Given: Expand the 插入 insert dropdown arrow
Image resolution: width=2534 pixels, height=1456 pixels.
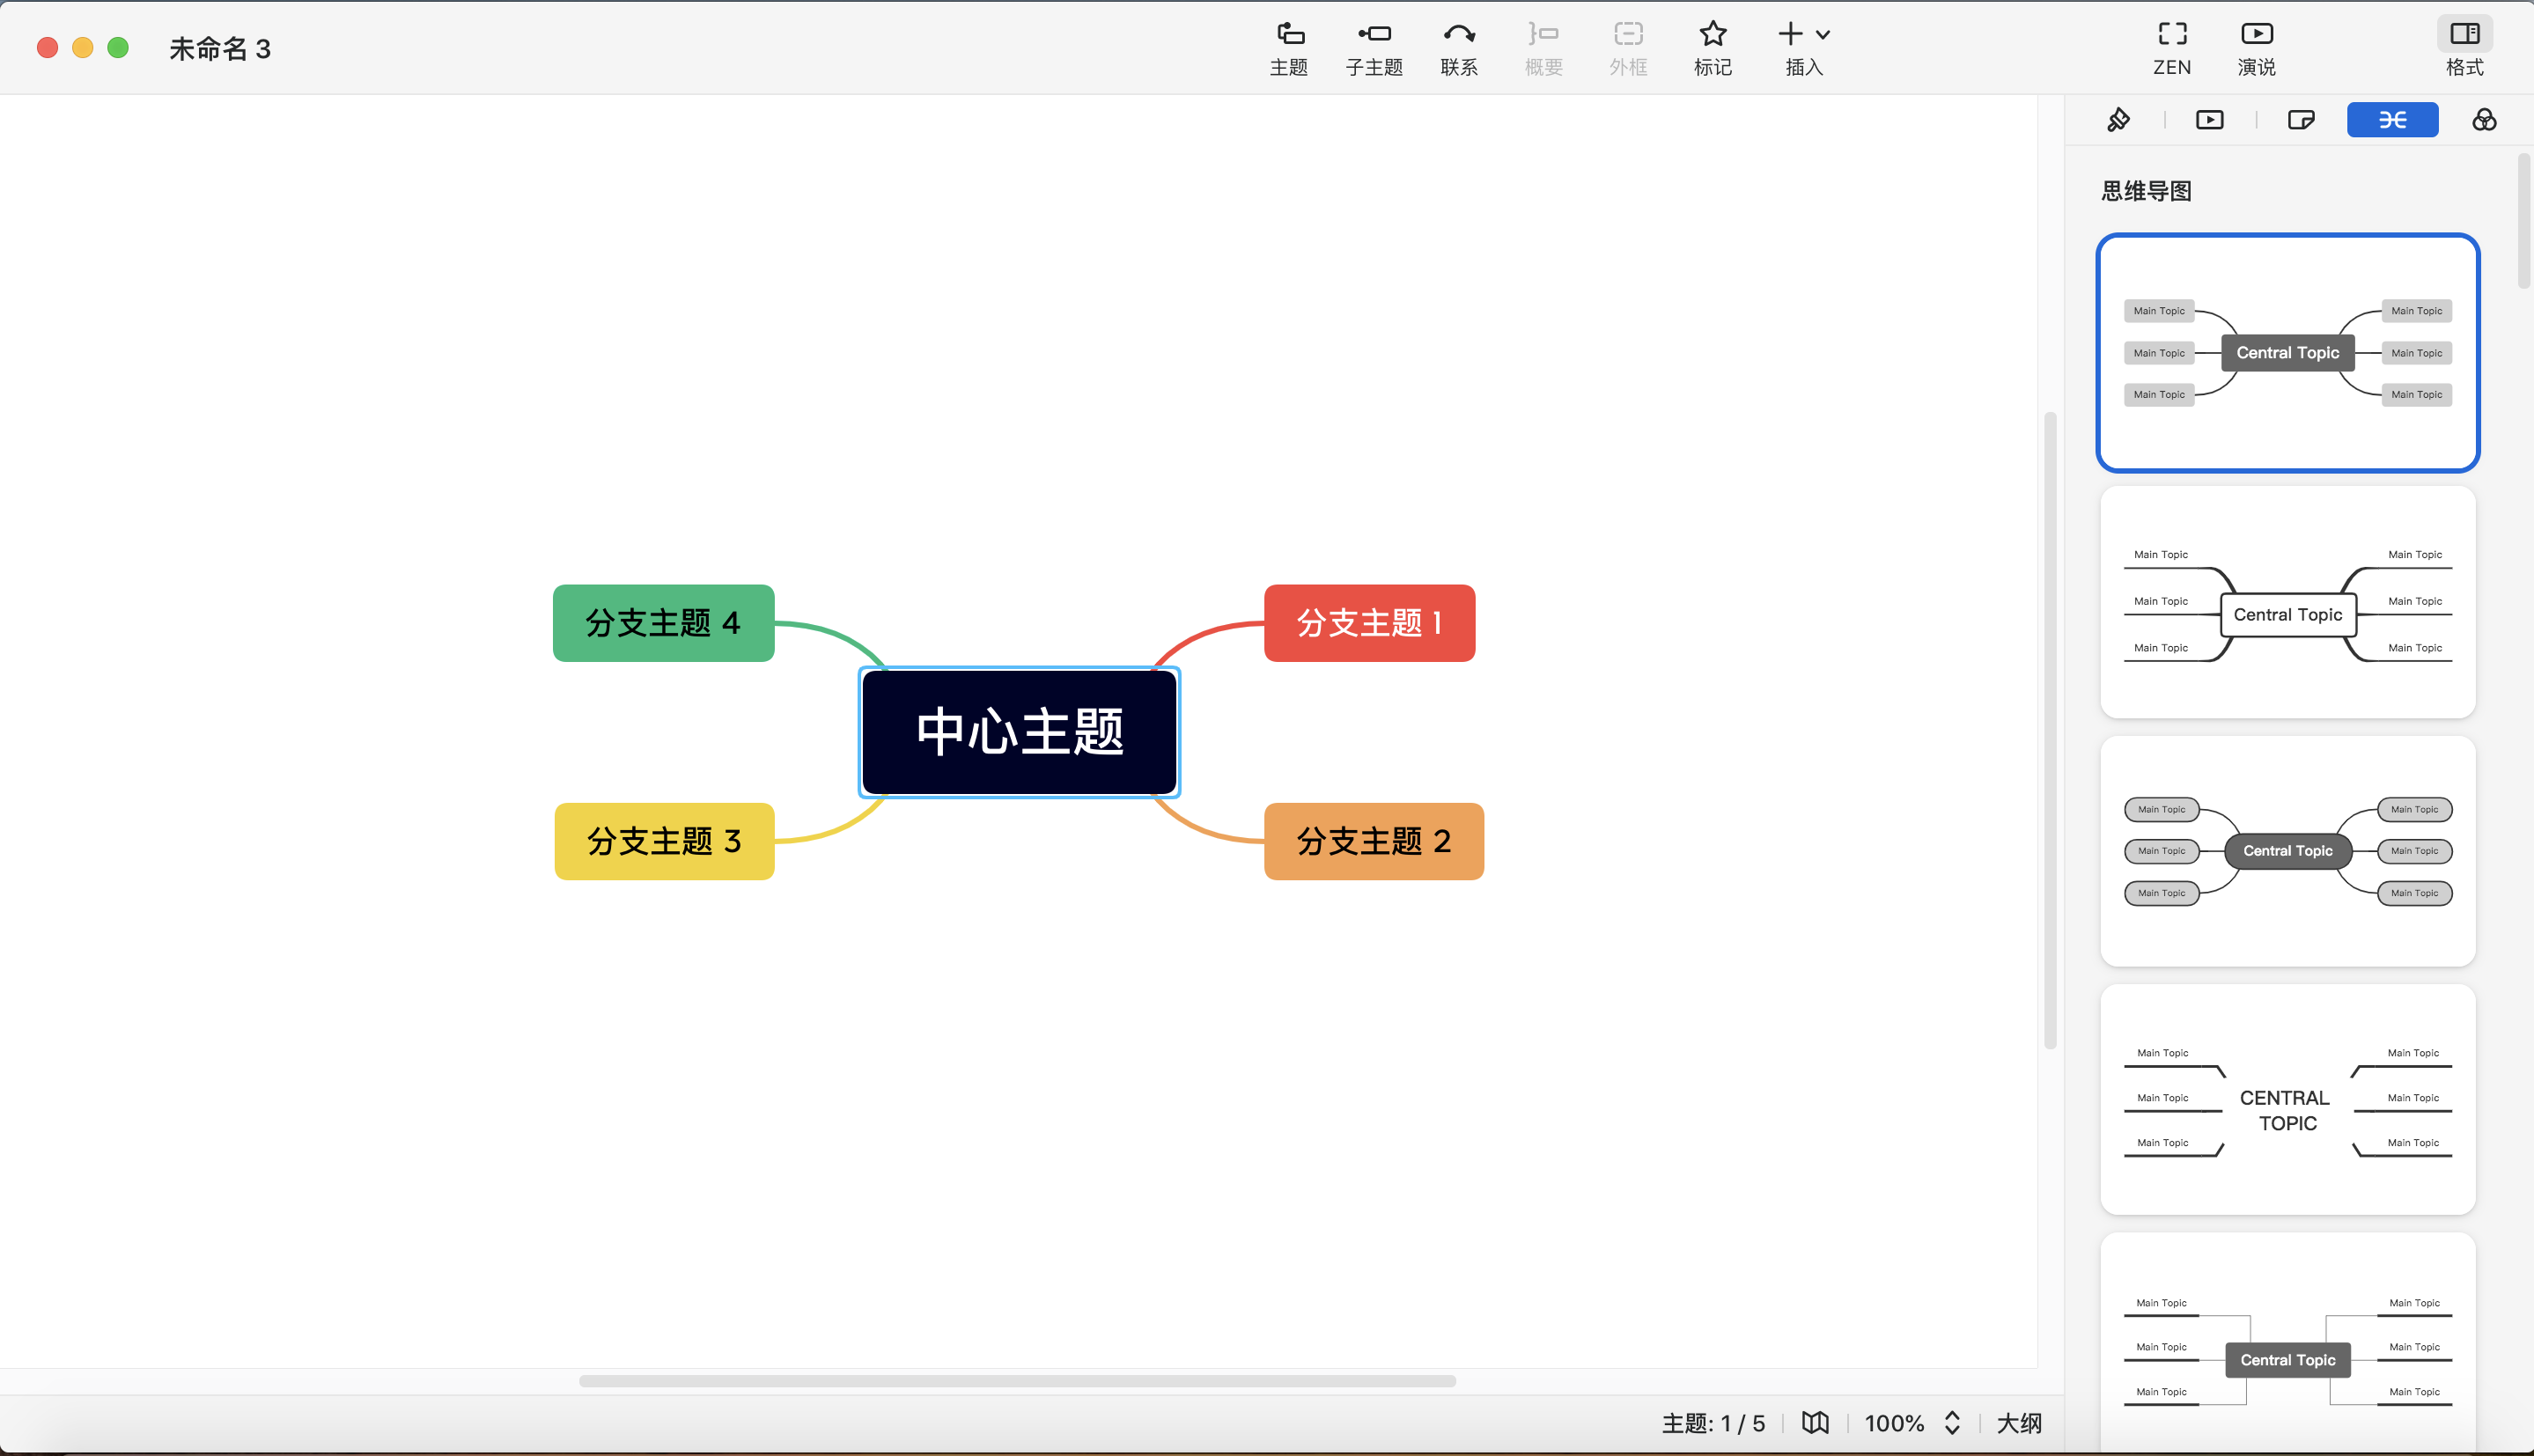Looking at the screenshot, I should coord(1824,33).
